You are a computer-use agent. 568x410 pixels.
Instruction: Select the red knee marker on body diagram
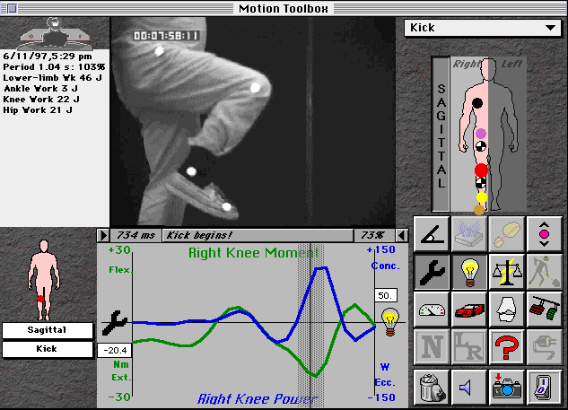tap(481, 170)
